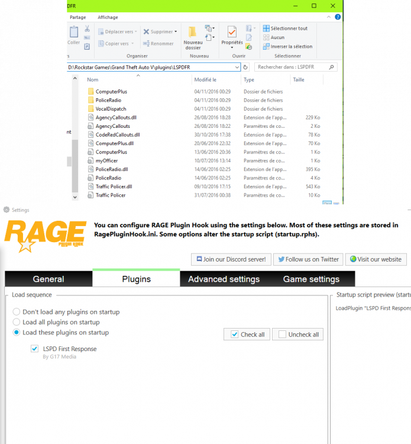Toggle LSPD First Response plugin checkbox

click(34, 349)
